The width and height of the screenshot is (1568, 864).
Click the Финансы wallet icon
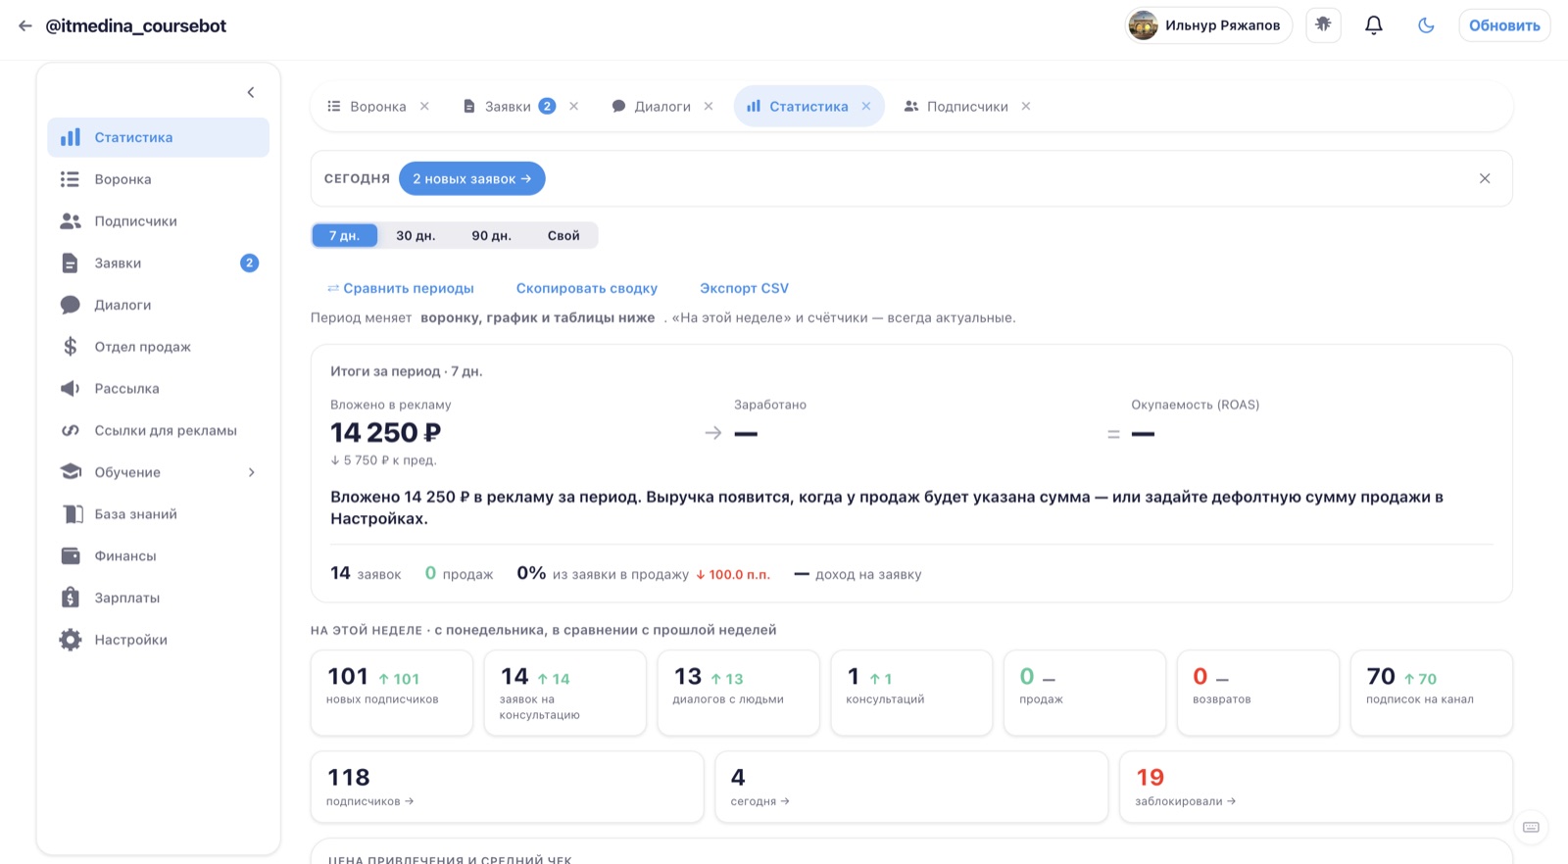click(x=70, y=555)
